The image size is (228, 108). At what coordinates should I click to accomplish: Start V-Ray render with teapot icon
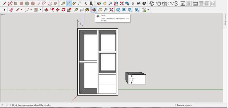[159, 3]
